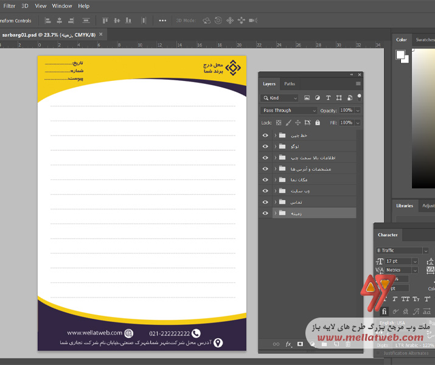Screen dimensions: 435x365
Task: Open the View menu
Action: [x=41, y=6]
